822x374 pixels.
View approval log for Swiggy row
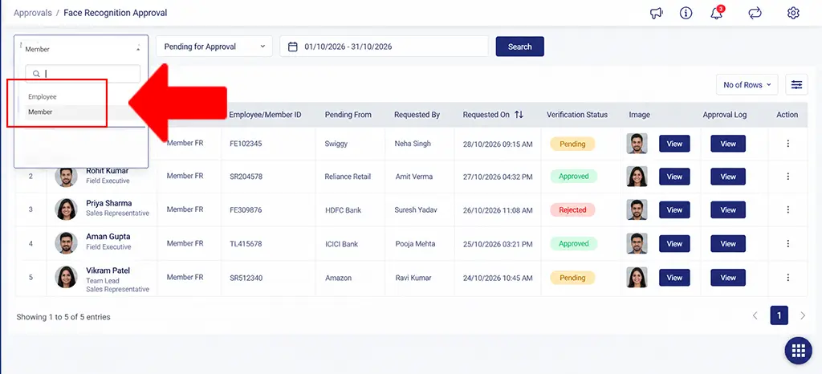[727, 144]
